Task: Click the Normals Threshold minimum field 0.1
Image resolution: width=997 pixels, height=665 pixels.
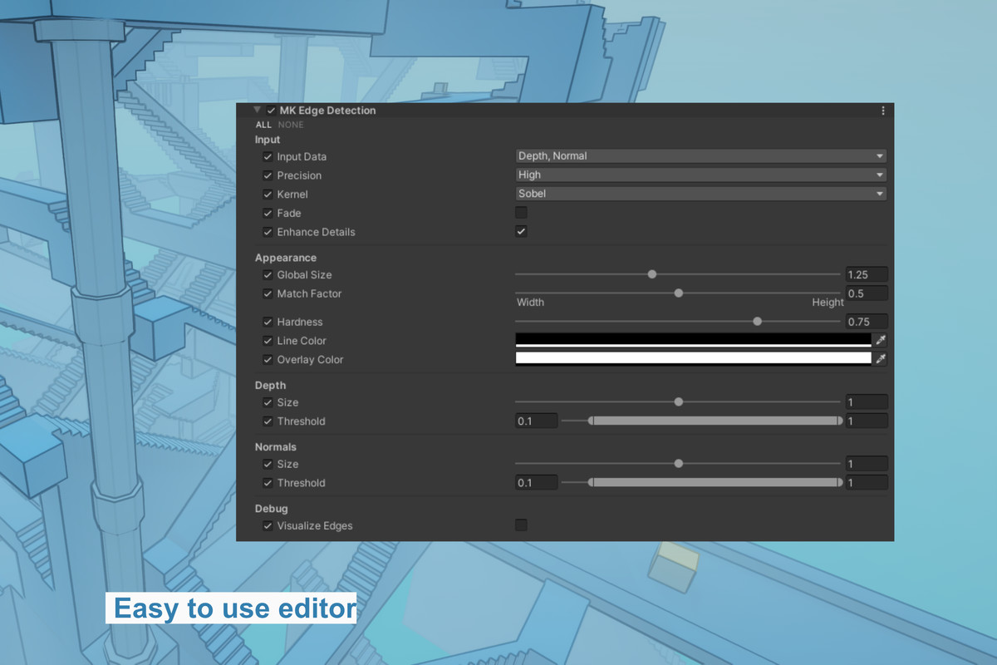Action: point(537,483)
